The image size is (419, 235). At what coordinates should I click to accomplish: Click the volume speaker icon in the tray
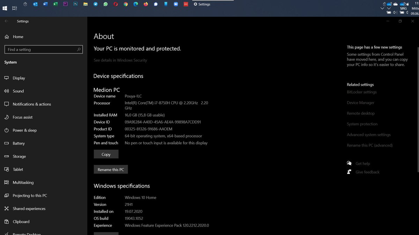(395, 12)
